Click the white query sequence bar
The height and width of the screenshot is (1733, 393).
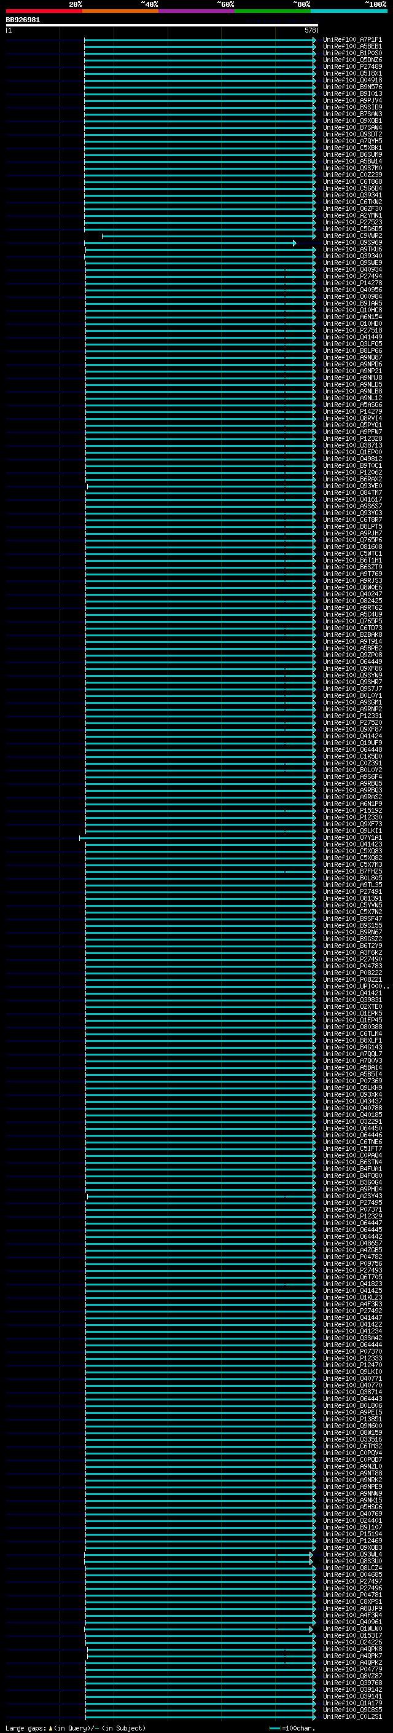point(162,26)
